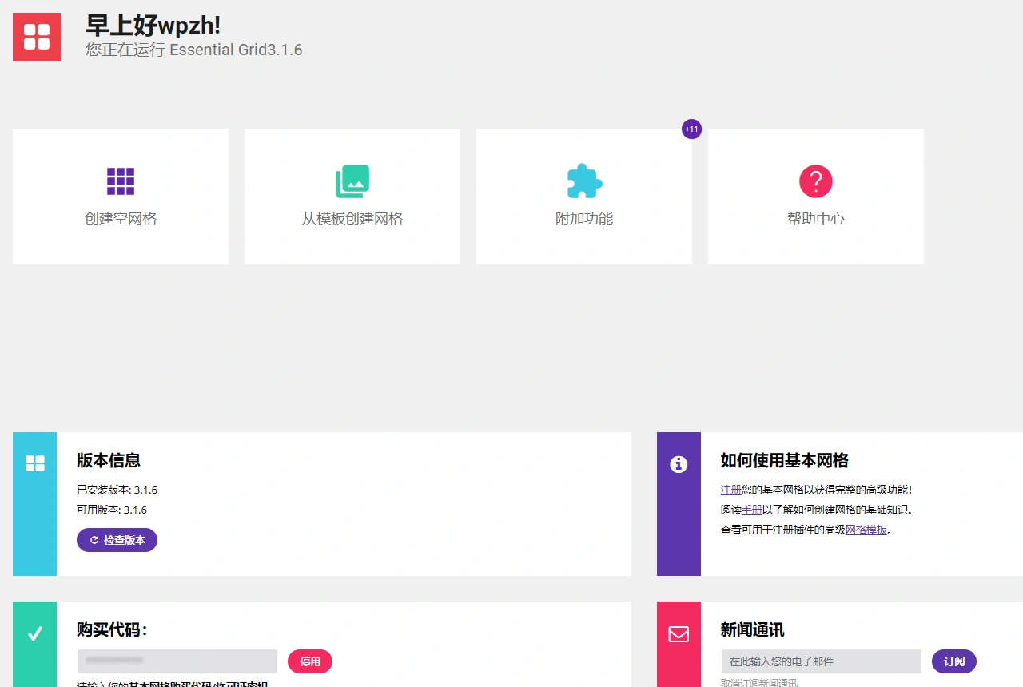Viewport: 1023px width, 687px height.
Task: Open the 手册 documentation link
Action: point(752,509)
